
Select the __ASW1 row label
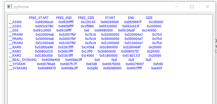pyautogui.click(x=15, y=26)
